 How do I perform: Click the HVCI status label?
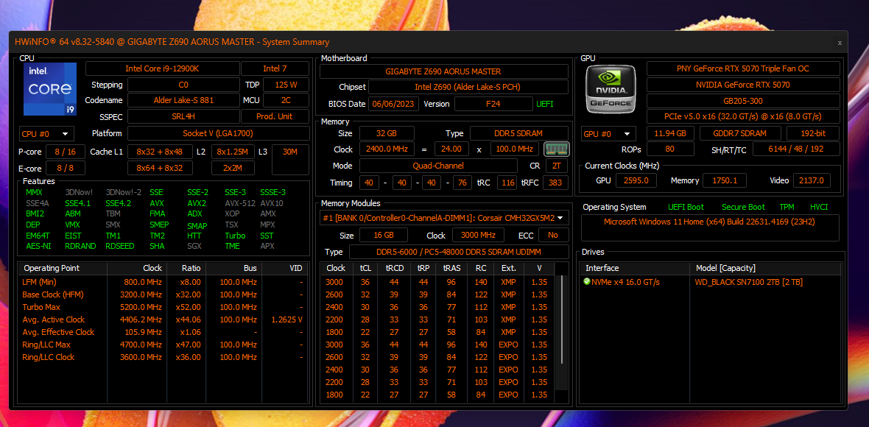tap(819, 207)
